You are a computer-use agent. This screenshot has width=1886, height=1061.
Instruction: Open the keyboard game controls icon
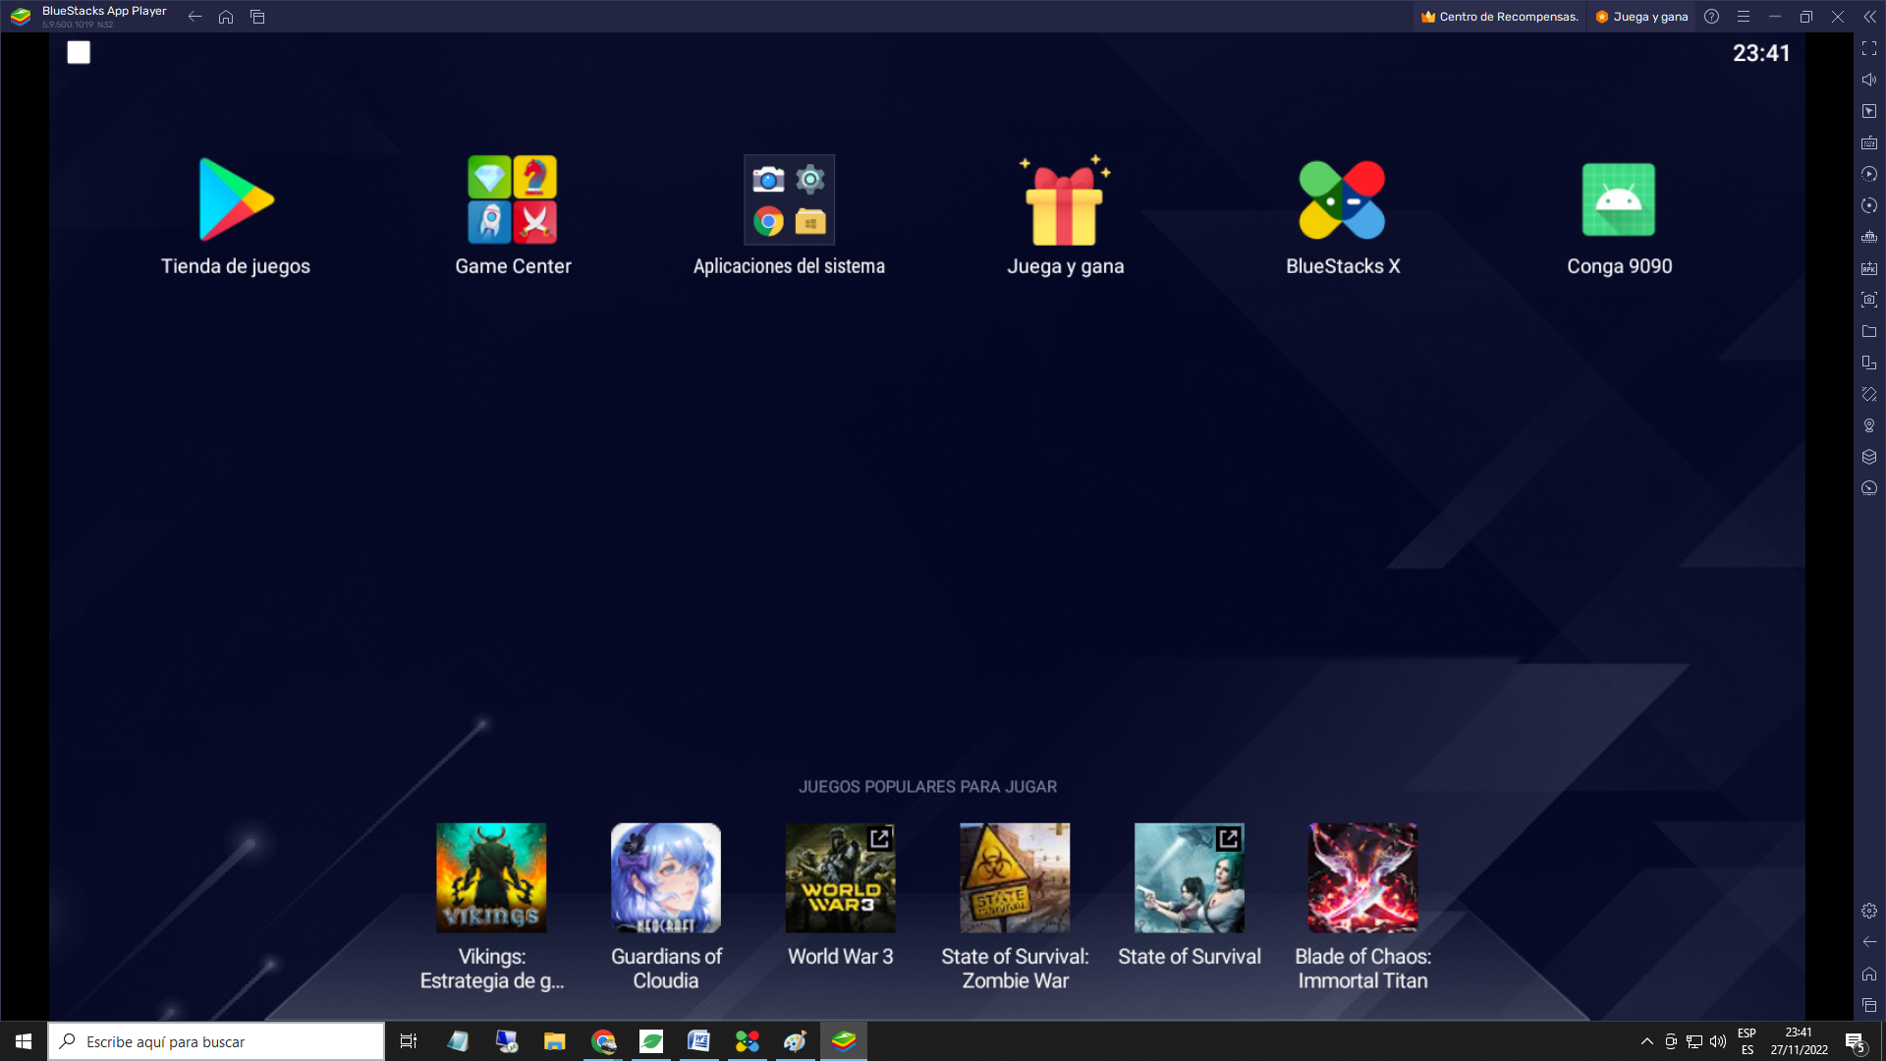(1869, 142)
